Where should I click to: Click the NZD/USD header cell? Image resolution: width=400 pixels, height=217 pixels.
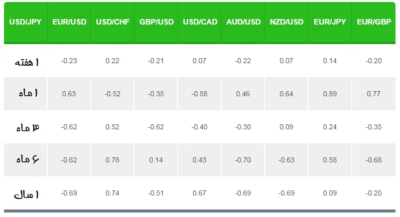pyautogui.click(x=287, y=22)
